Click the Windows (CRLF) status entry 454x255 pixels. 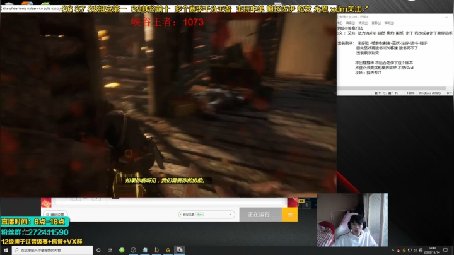pos(429,93)
